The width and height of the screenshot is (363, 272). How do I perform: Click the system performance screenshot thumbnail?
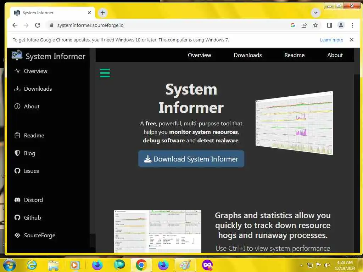pos(158,231)
